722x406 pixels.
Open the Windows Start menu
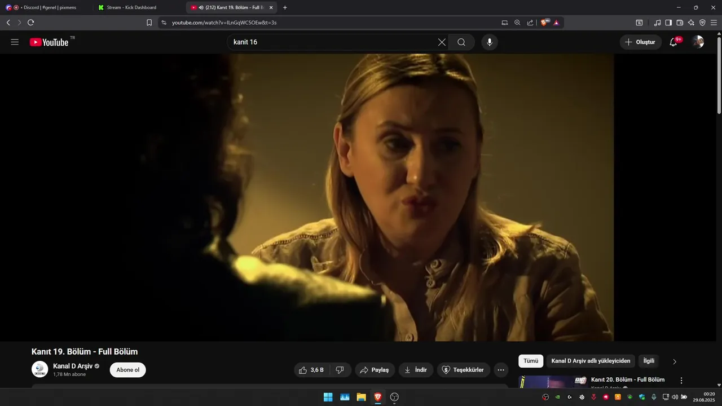coord(328,397)
